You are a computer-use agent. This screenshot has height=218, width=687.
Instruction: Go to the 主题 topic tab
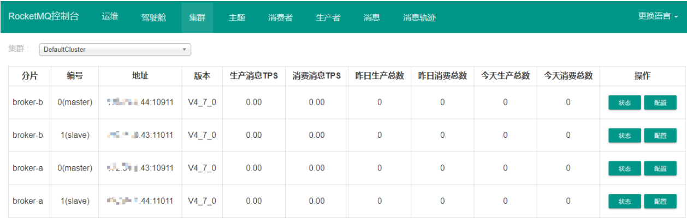click(236, 17)
